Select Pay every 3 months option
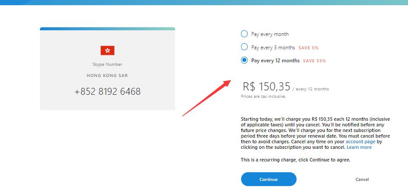 click(244, 47)
